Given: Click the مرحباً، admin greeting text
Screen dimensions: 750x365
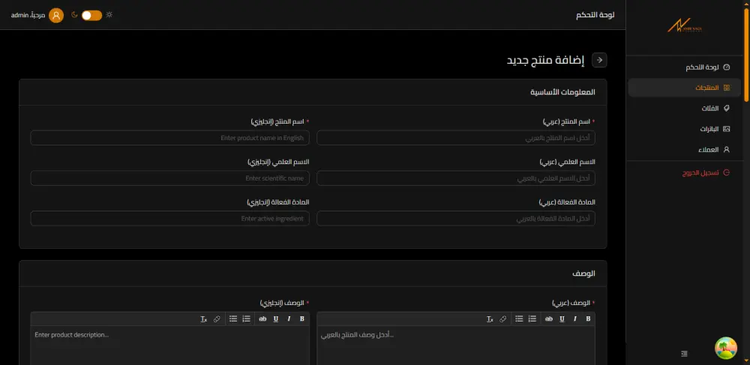Looking at the screenshot, I should [x=28, y=15].
